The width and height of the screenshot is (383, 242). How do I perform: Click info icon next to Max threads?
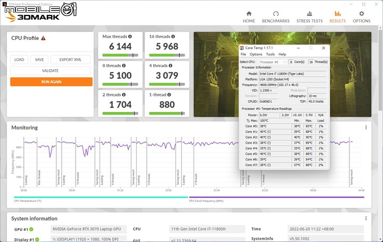130,36
